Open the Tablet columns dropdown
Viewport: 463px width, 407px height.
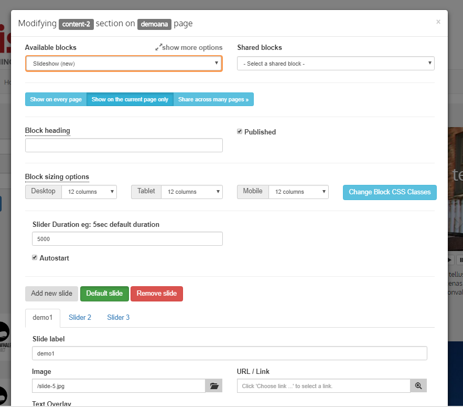coord(192,192)
